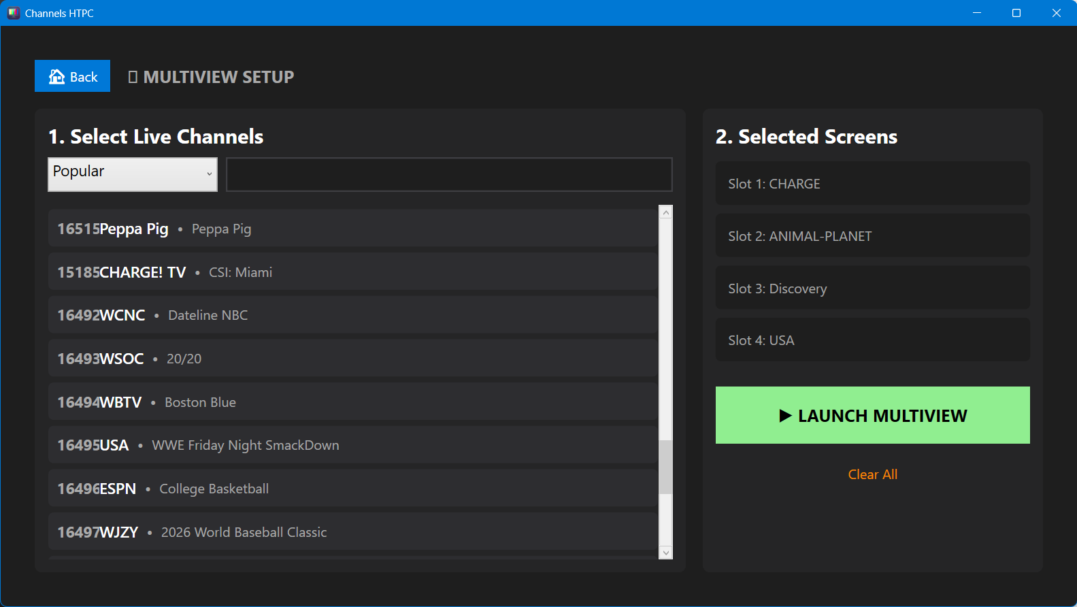Click the channel search input field
The image size is (1077, 607).
449,175
